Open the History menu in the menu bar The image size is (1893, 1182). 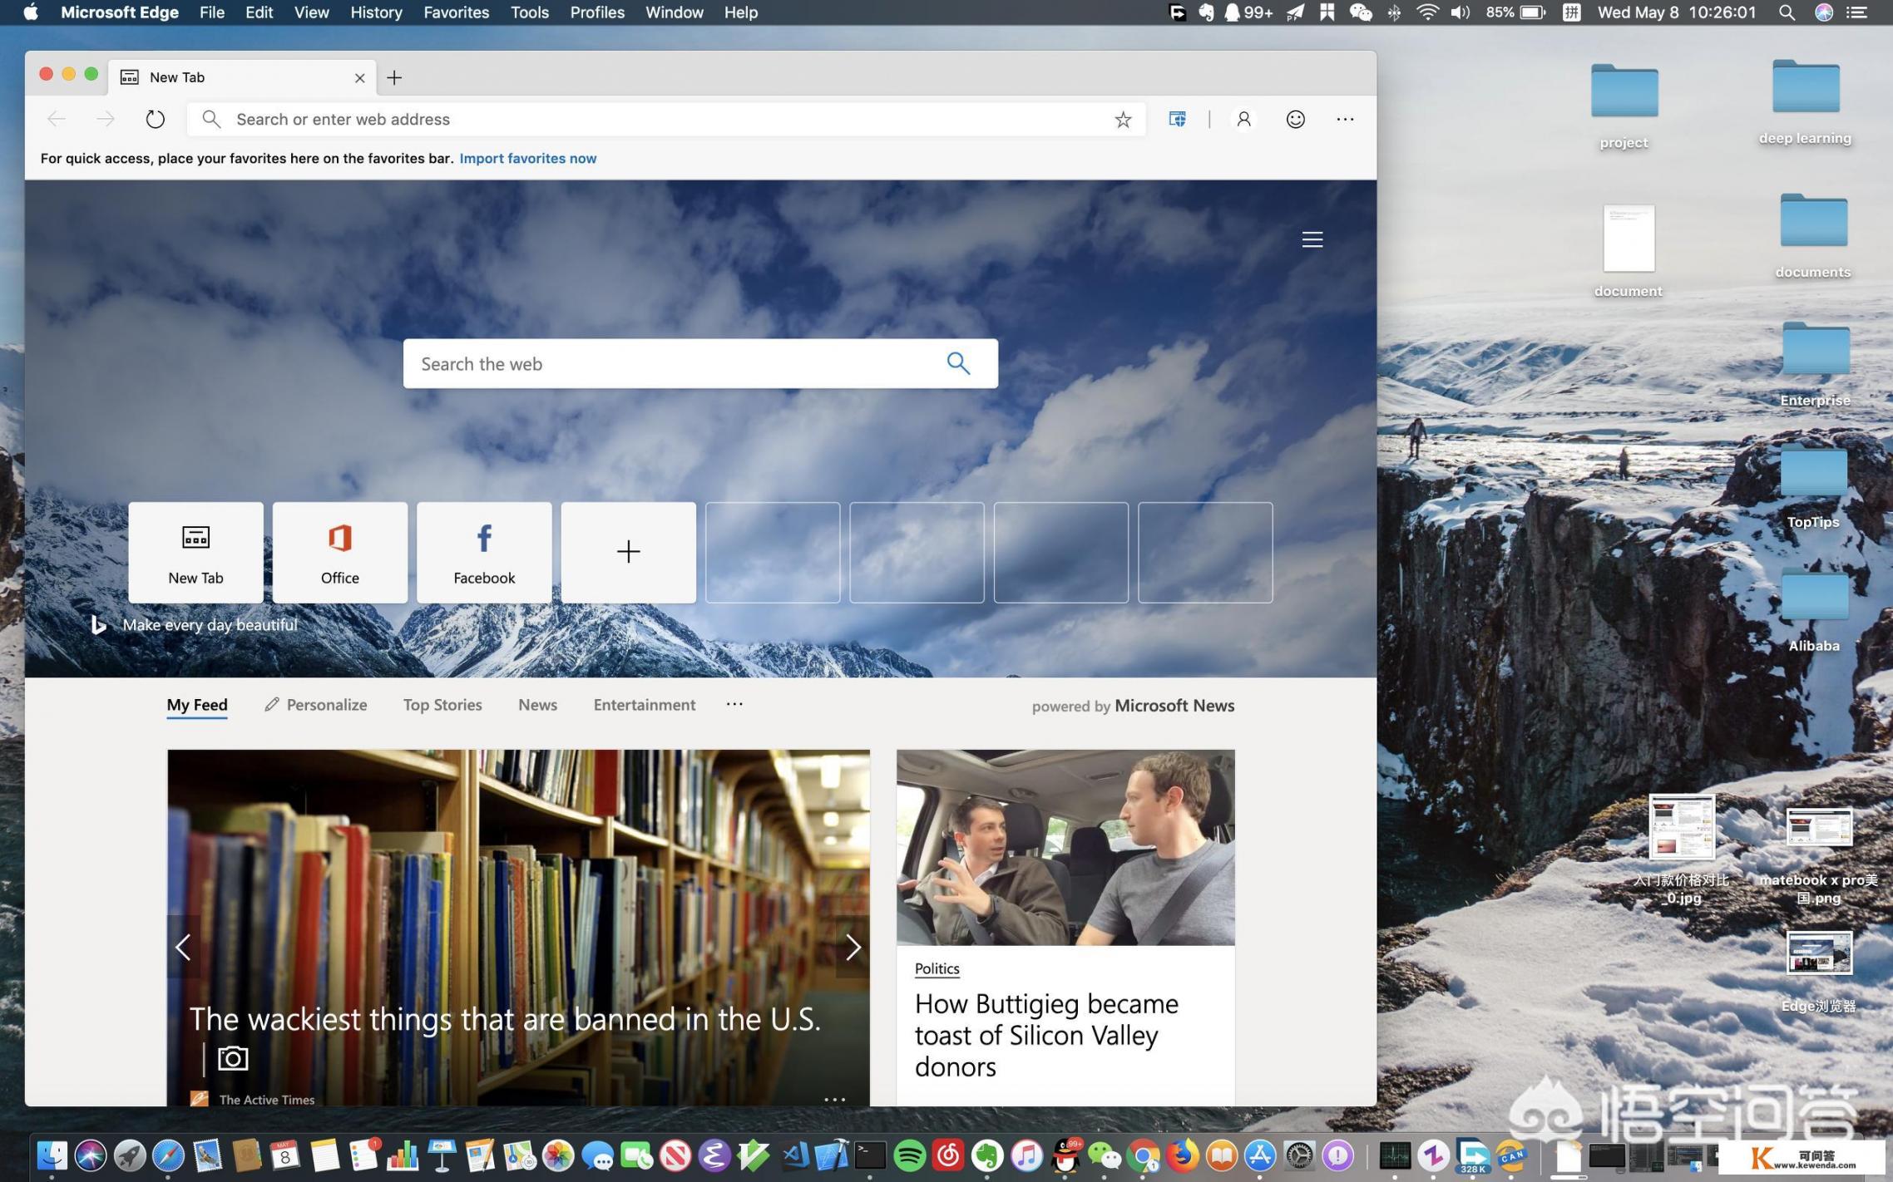click(x=376, y=12)
